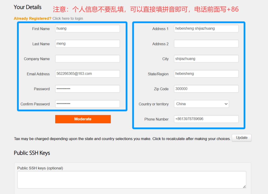Click the Zip Code field with 300000
The height and width of the screenshot is (194, 268).
click(x=206, y=89)
